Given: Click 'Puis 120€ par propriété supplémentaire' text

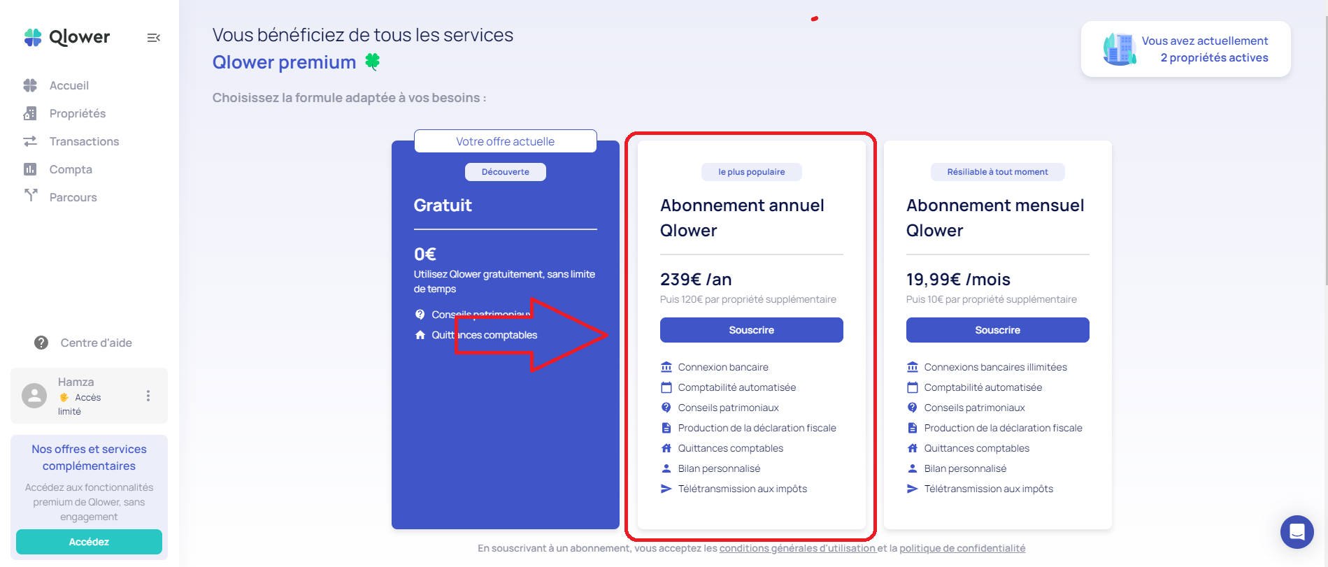Looking at the screenshot, I should click(748, 299).
